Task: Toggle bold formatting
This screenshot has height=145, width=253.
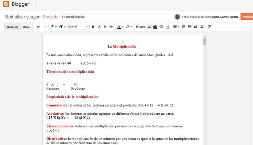Action: (x=93, y=27)
